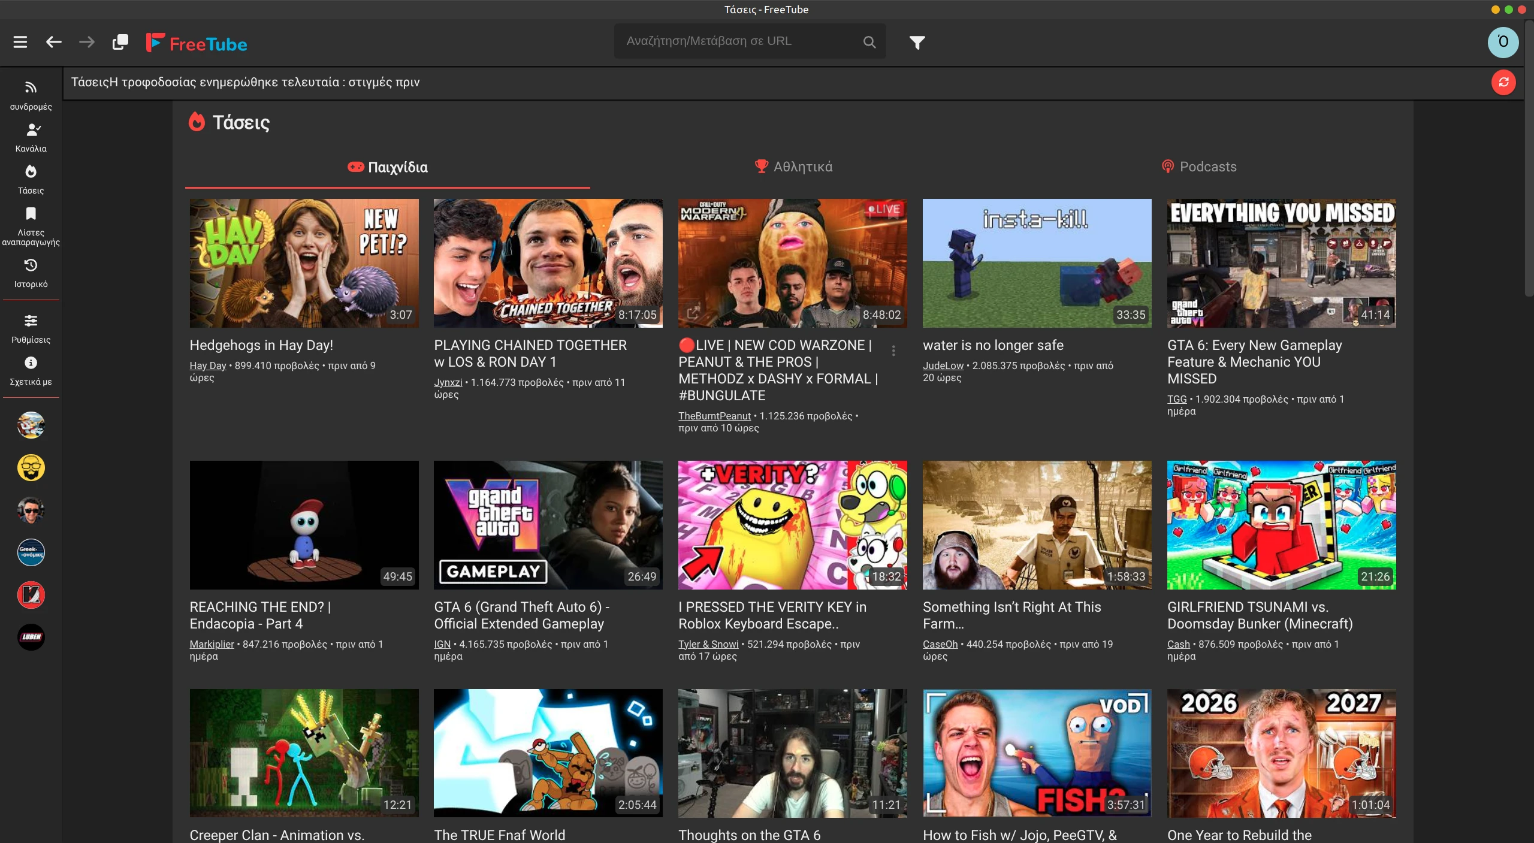This screenshot has height=843, width=1534.
Task: Open the LUBEN channel avatar
Action: (31, 637)
